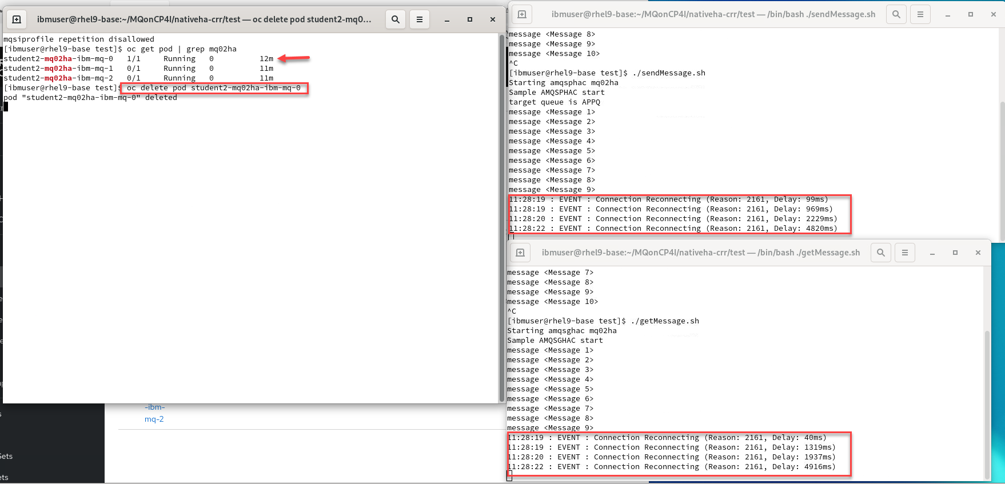The width and height of the screenshot is (1005, 484).
Task: Click search icon in the oc delete pod terminal
Action: coord(395,19)
